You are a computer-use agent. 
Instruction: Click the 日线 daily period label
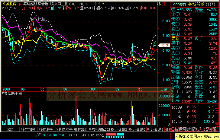click(164, 89)
